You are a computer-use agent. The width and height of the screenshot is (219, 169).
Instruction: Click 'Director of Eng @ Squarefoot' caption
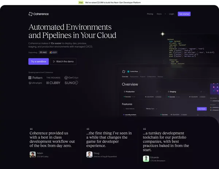coord(105,157)
